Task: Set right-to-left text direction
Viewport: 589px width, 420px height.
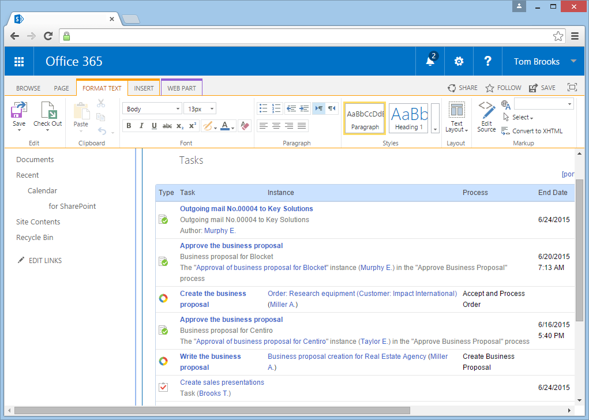Action: tap(331, 108)
